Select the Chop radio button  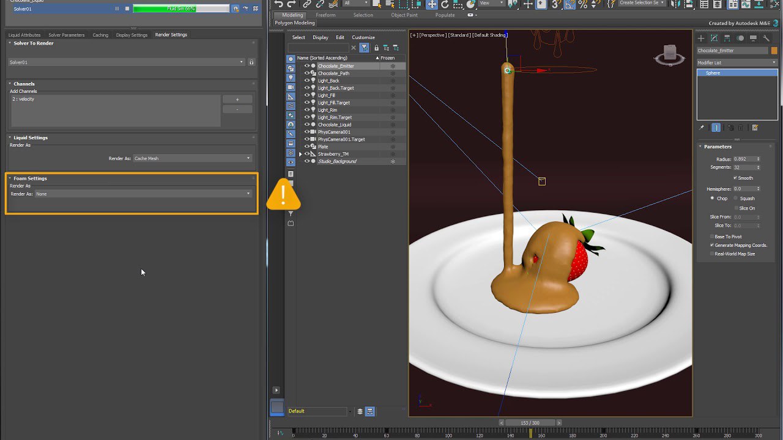(x=712, y=198)
